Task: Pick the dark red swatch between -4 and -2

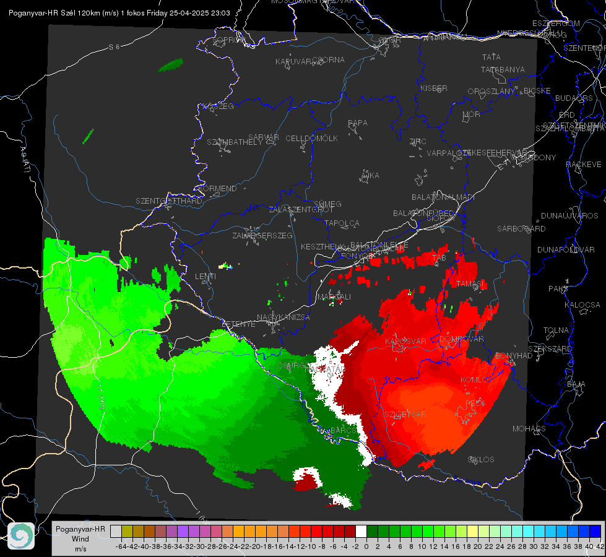Action: point(350,531)
